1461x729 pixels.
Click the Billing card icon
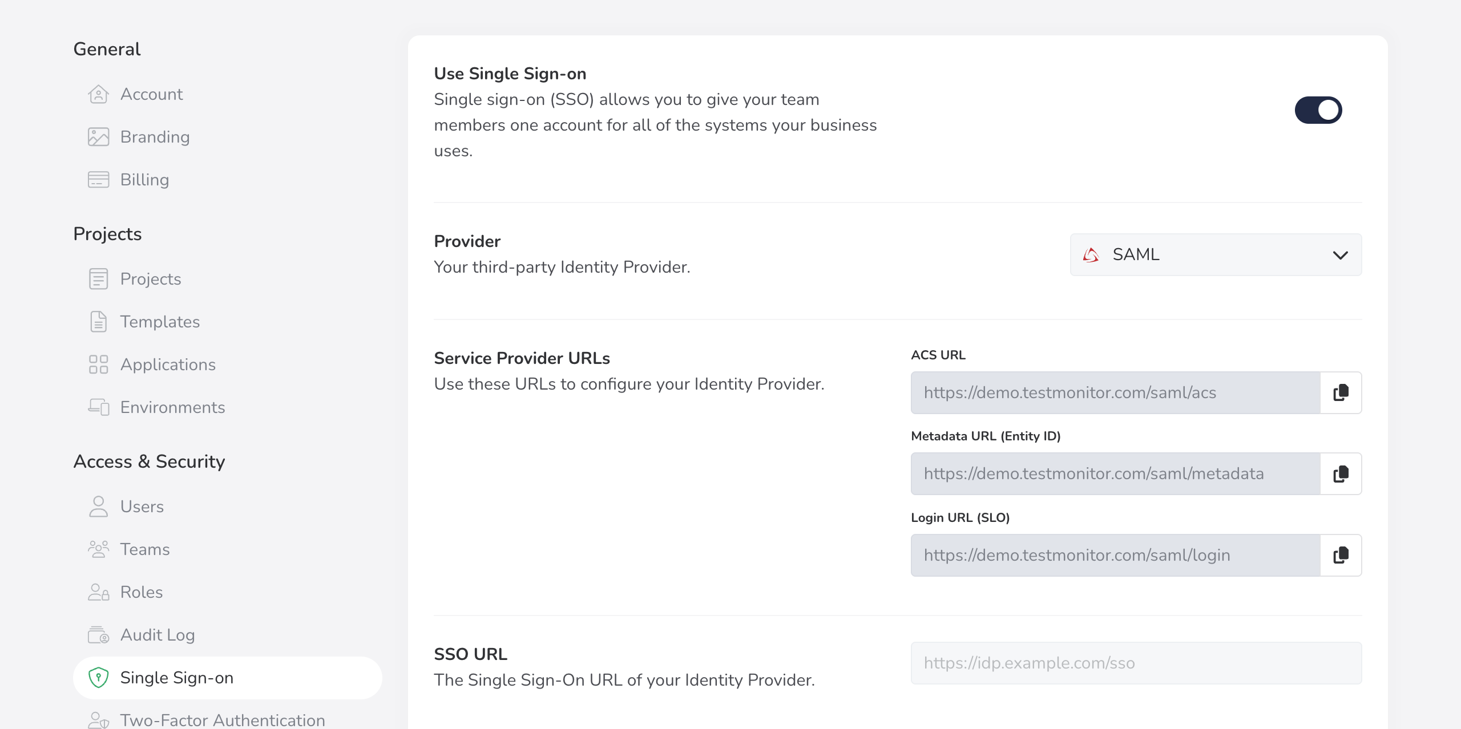98,180
